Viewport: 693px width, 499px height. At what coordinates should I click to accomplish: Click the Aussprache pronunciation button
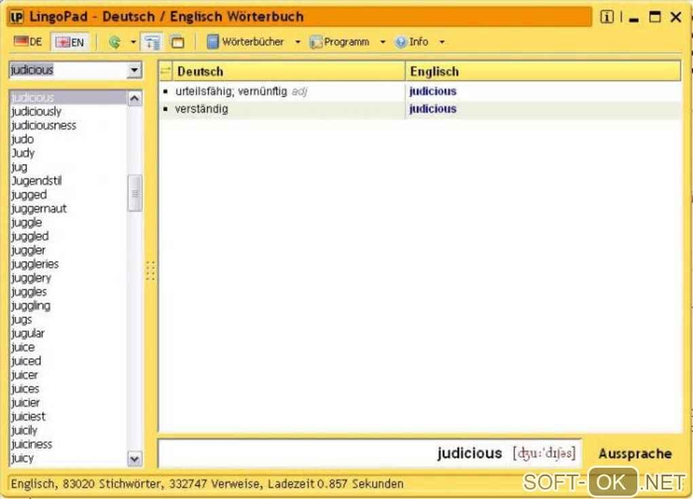635,453
